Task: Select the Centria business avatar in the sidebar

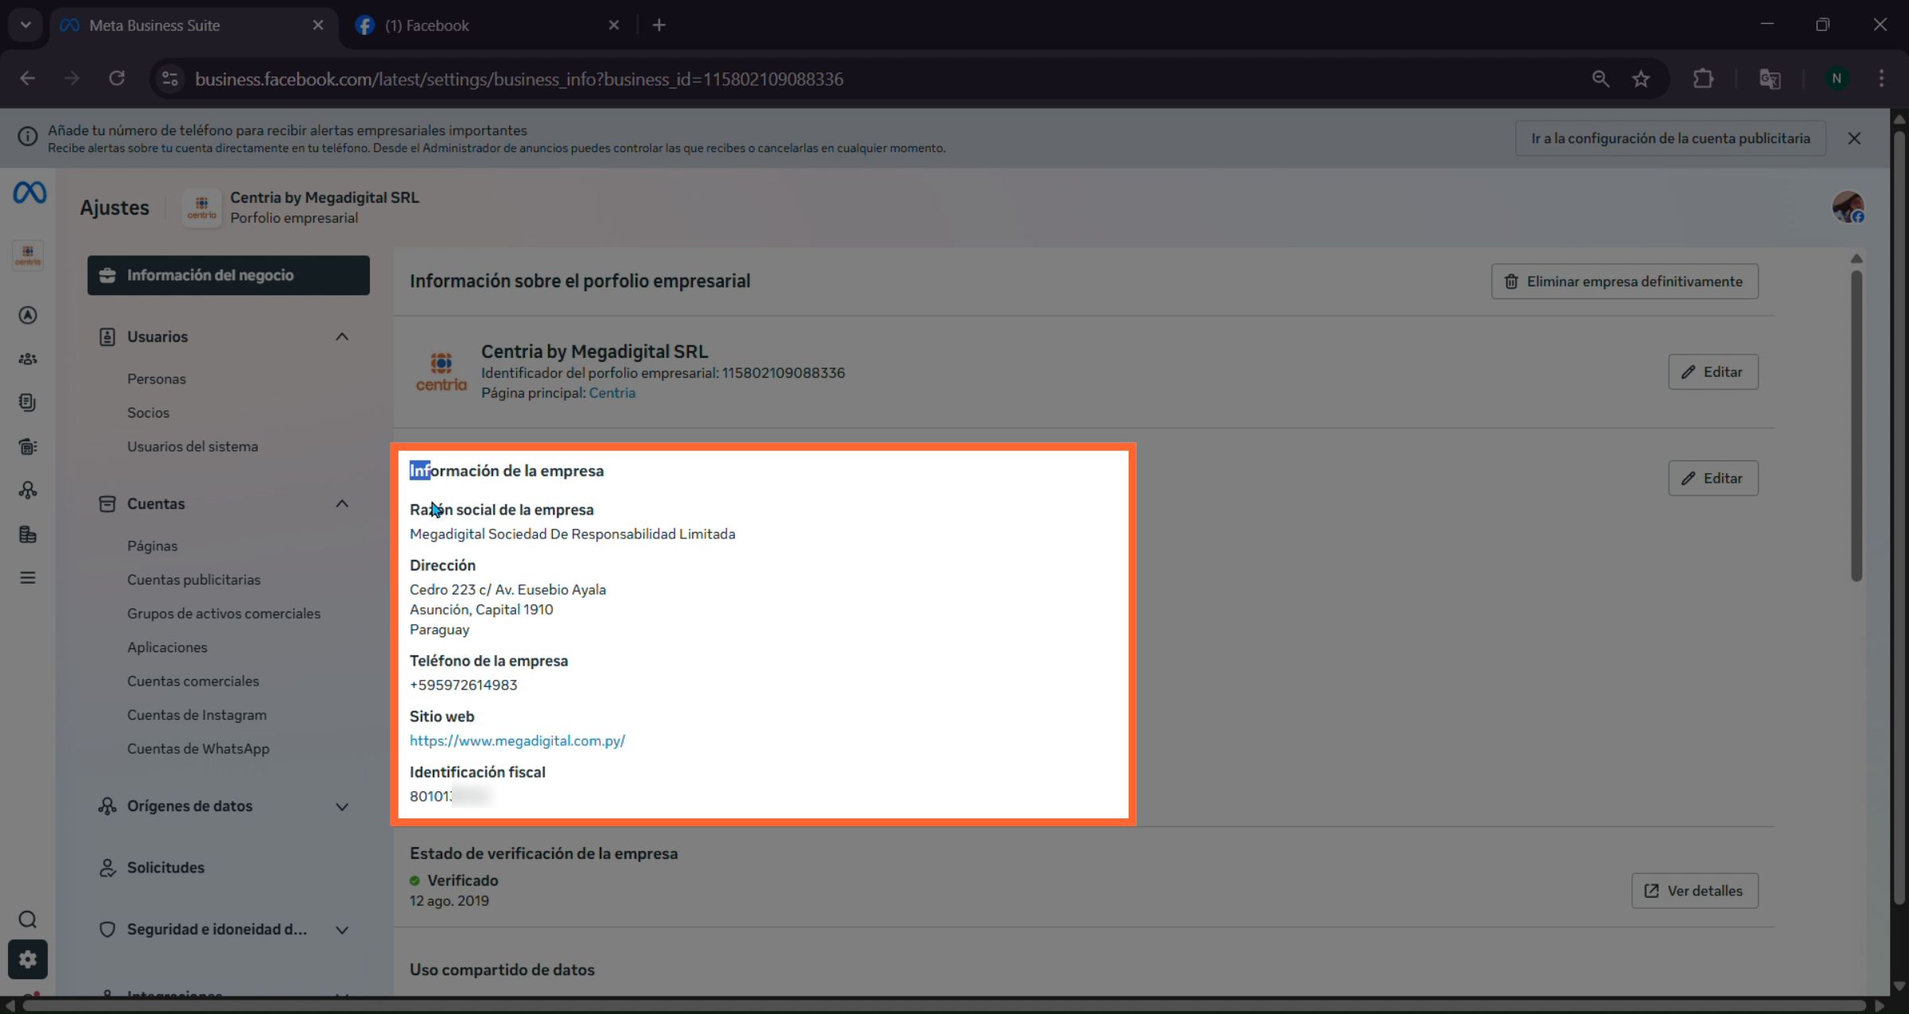Action: [27, 255]
